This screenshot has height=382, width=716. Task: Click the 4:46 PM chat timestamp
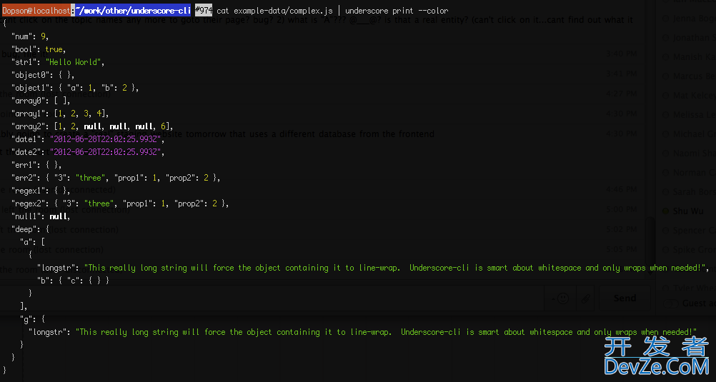(621, 189)
